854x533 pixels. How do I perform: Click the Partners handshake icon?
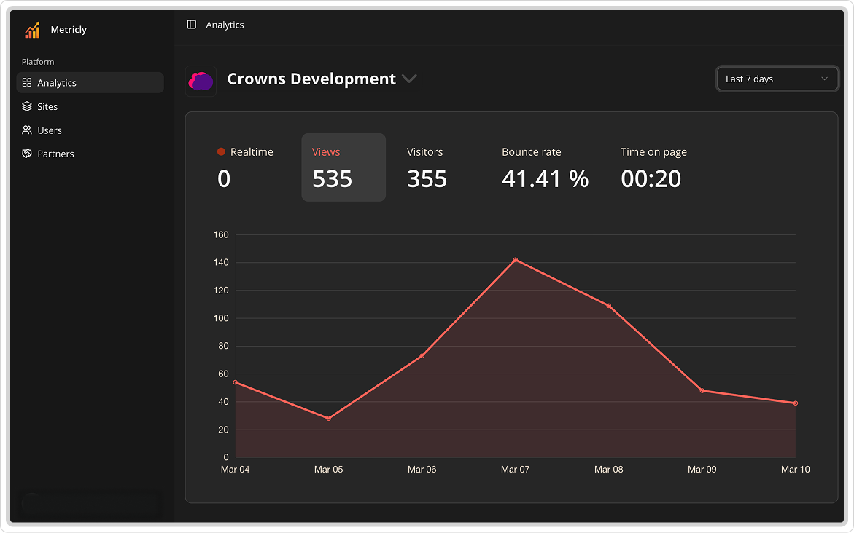(27, 154)
